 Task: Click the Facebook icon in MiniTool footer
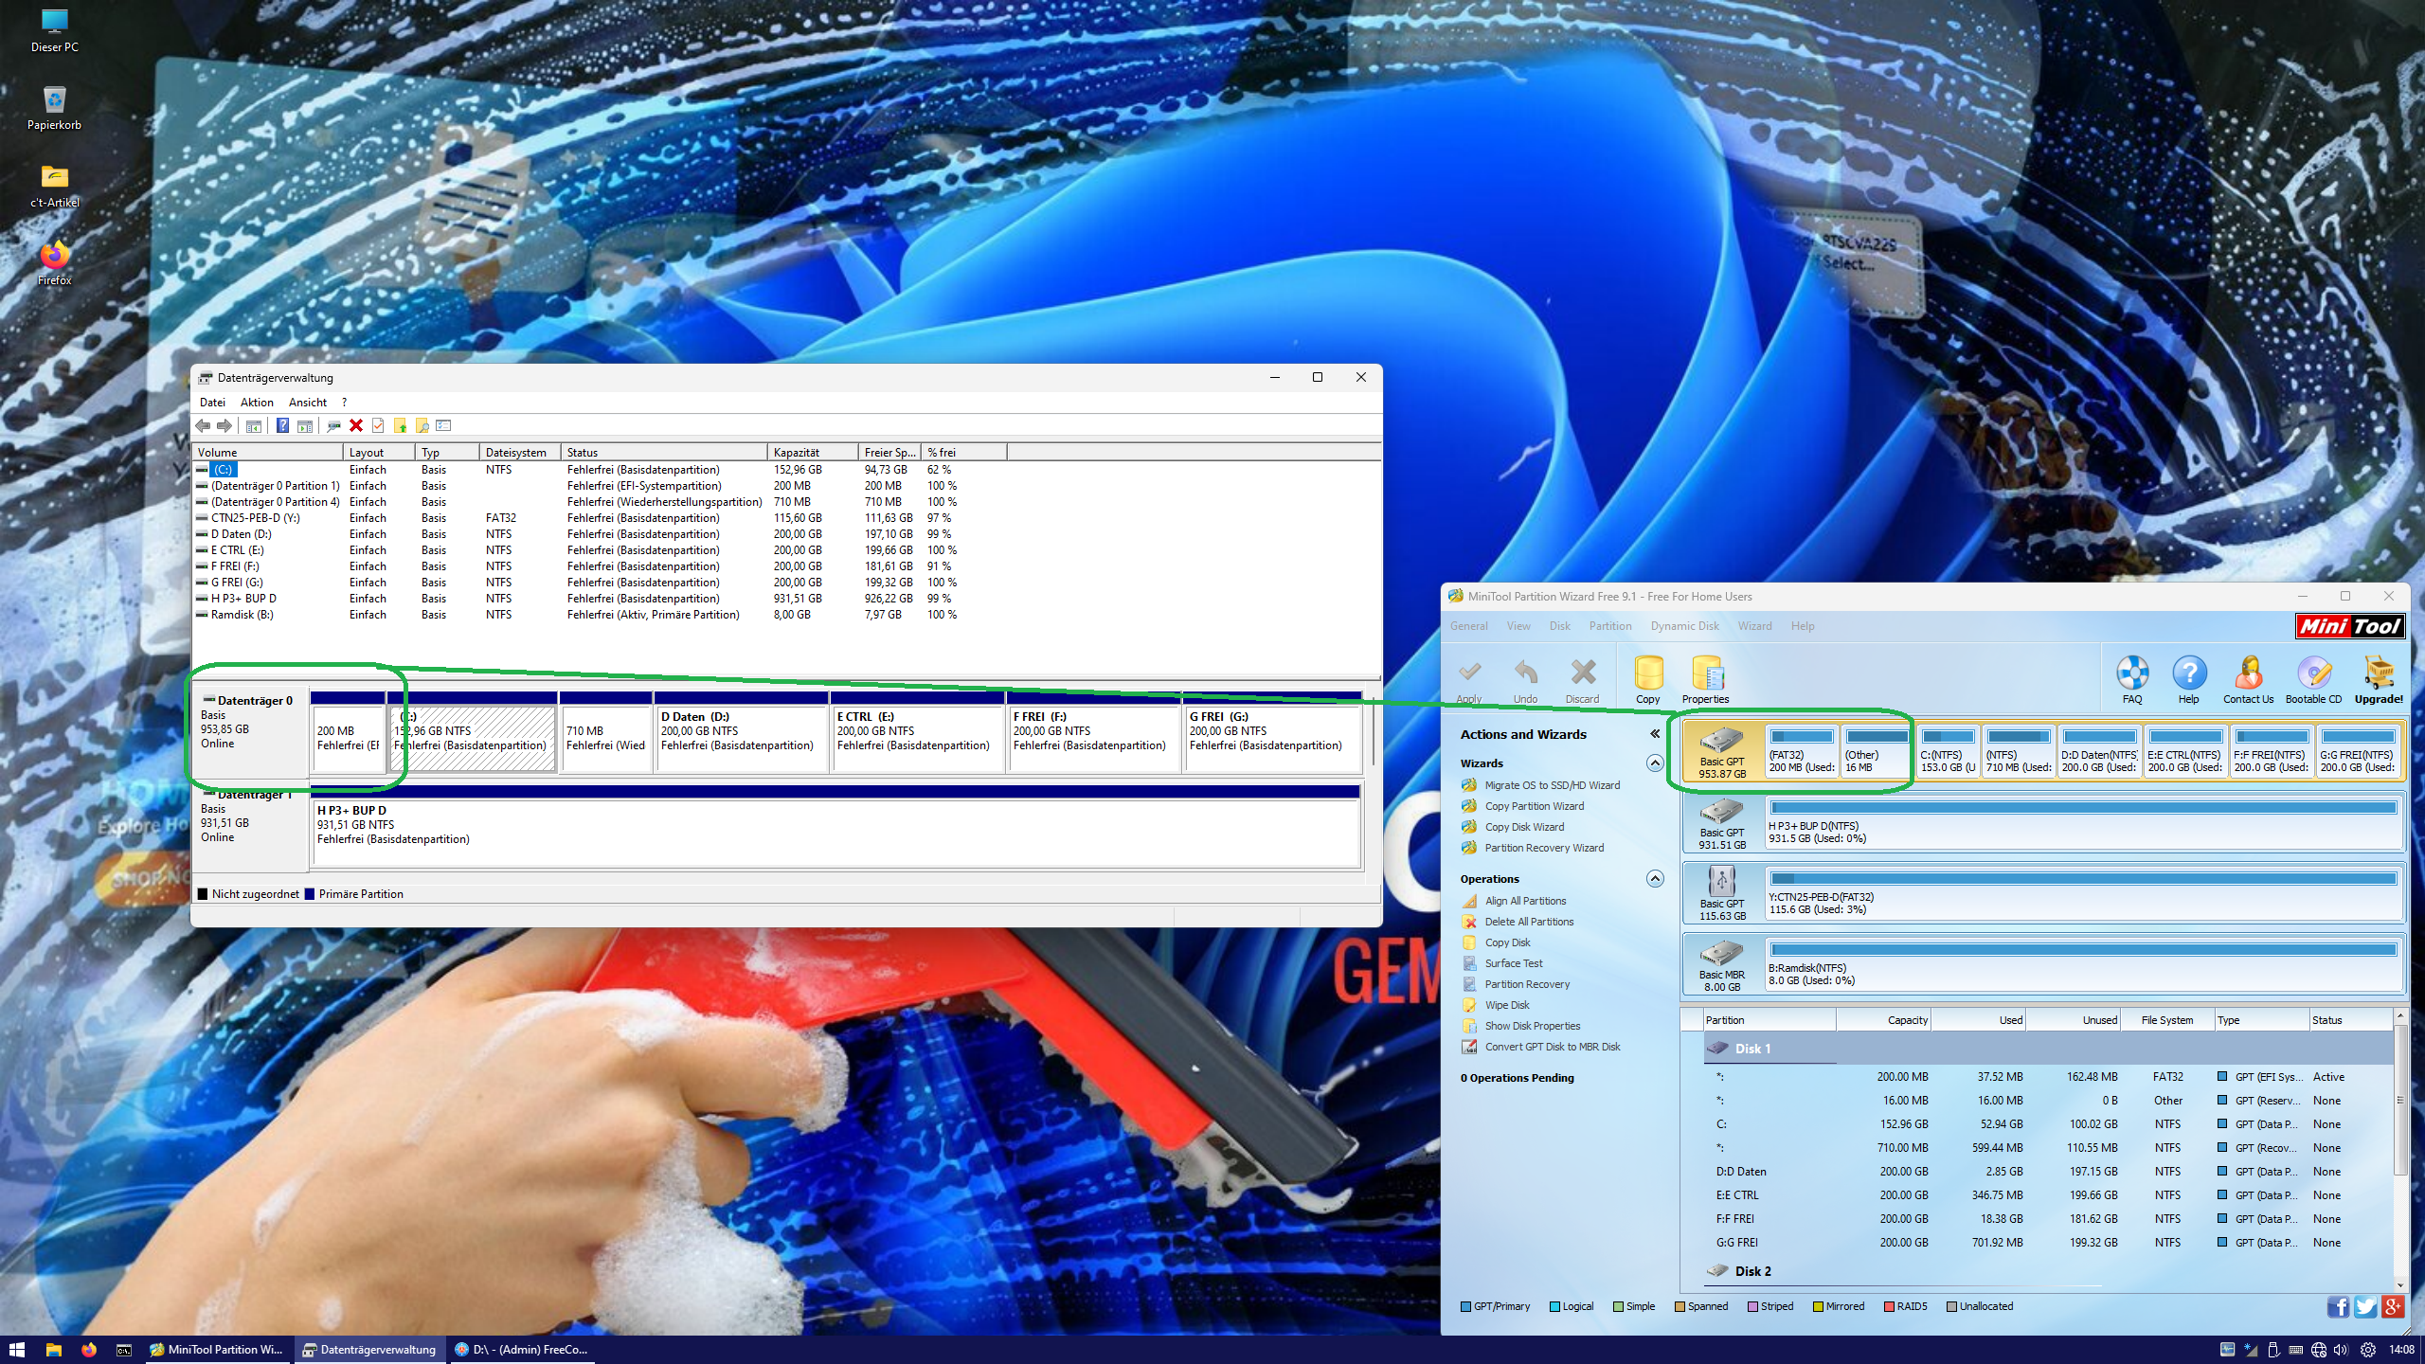point(2337,1307)
